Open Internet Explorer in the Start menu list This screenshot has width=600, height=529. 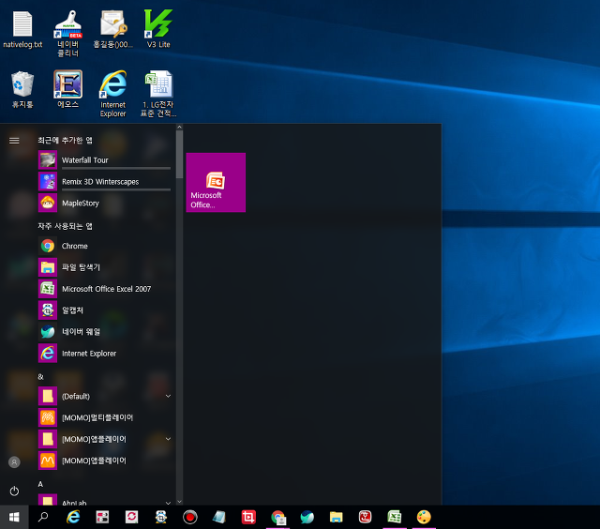pyautogui.click(x=104, y=353)
